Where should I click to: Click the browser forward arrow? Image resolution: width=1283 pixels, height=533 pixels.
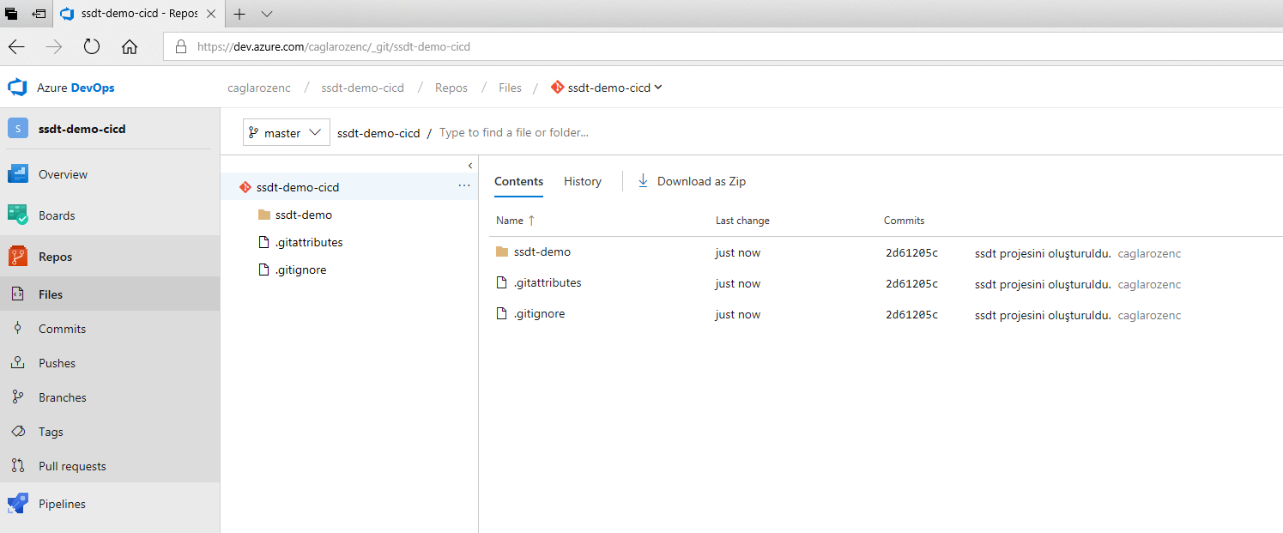point(54,47)
